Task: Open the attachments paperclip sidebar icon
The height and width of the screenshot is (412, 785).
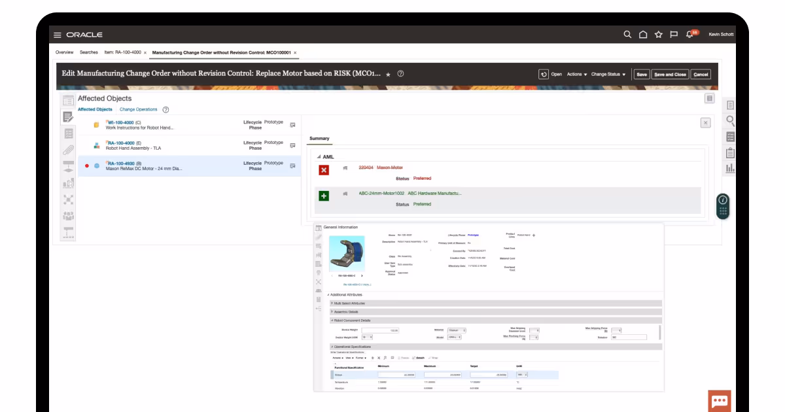Action: coord(68,150)
